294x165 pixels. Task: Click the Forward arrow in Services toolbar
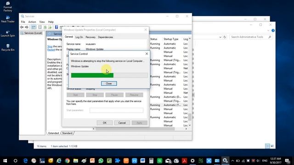tap(27, 27)
